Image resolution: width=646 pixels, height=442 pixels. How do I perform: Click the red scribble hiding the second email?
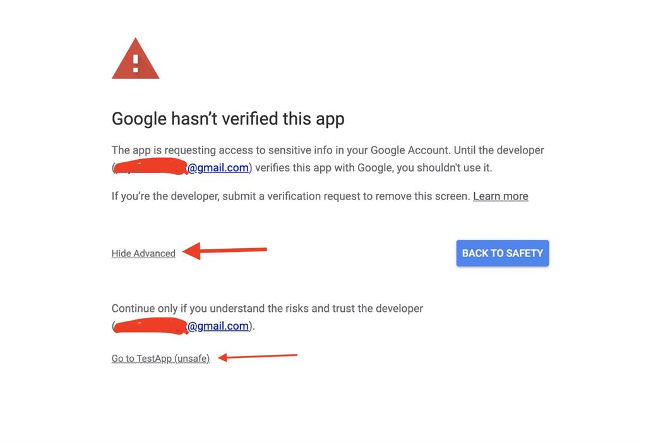(x=151, y=325)
